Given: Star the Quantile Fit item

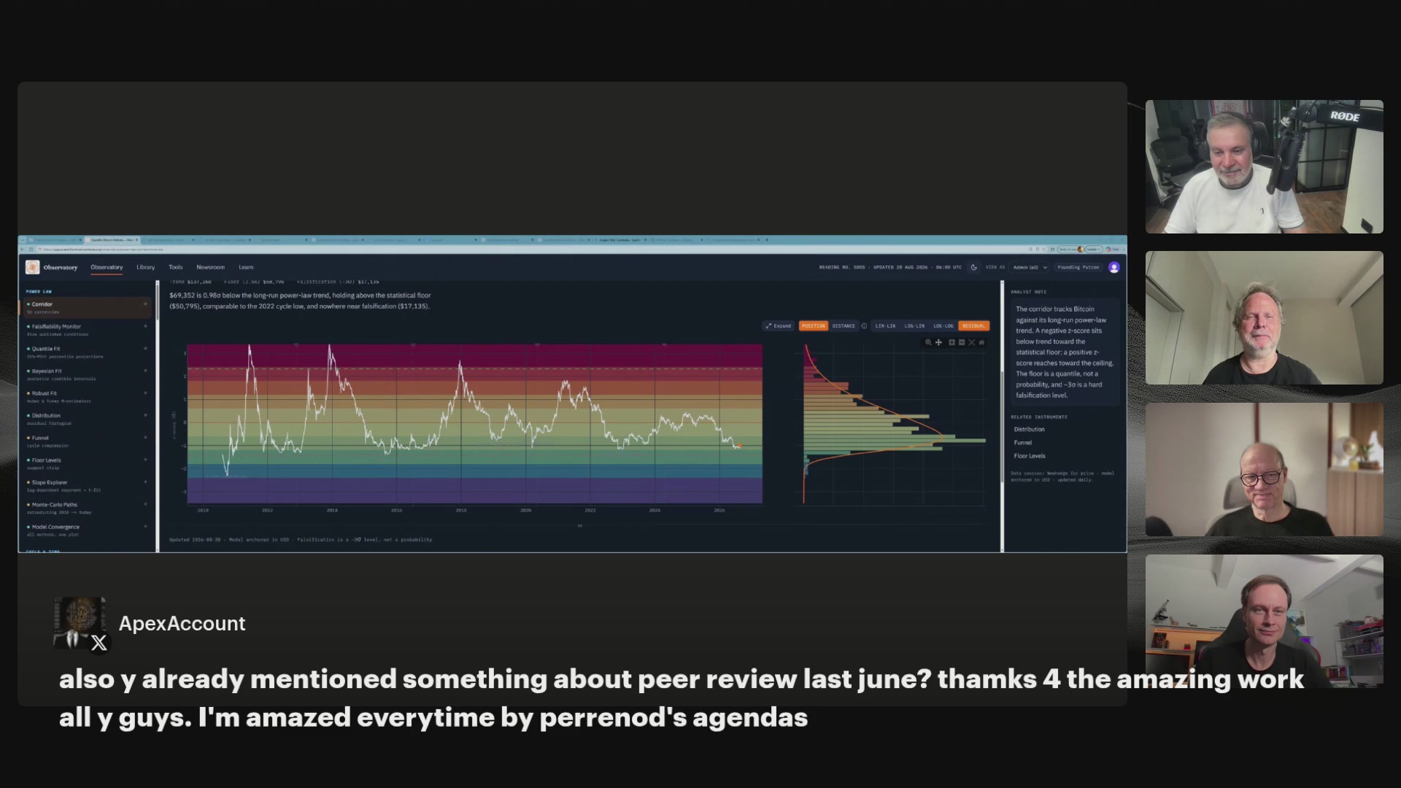Looking at the screenshot, I should click(x=145, y=349).
